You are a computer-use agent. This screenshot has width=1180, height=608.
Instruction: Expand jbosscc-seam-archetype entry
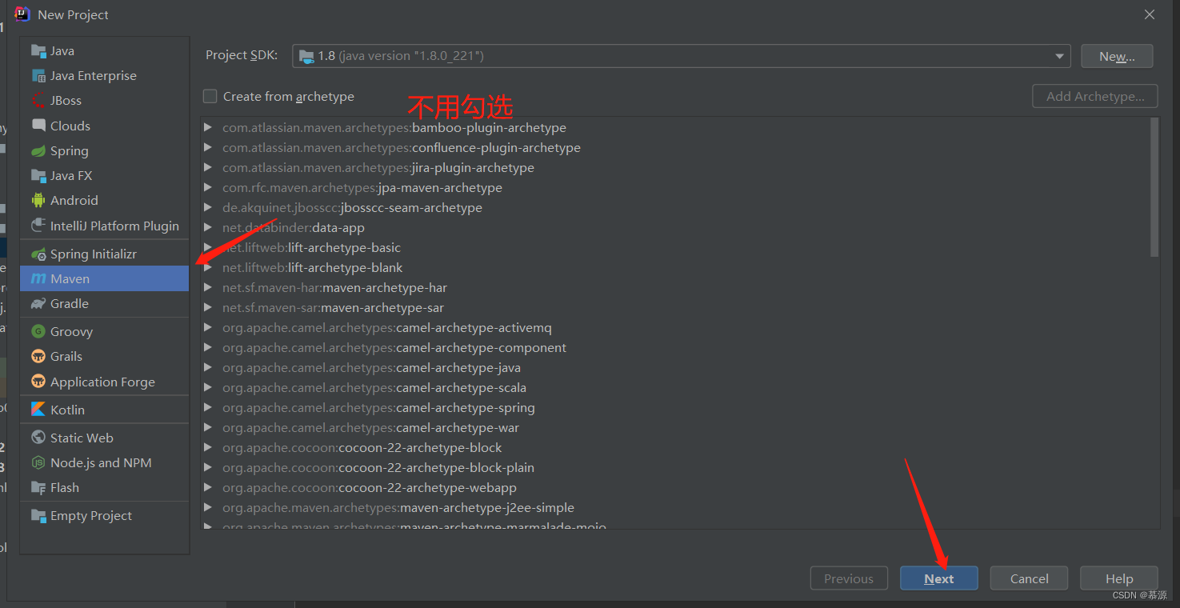[x=208, y=208]
